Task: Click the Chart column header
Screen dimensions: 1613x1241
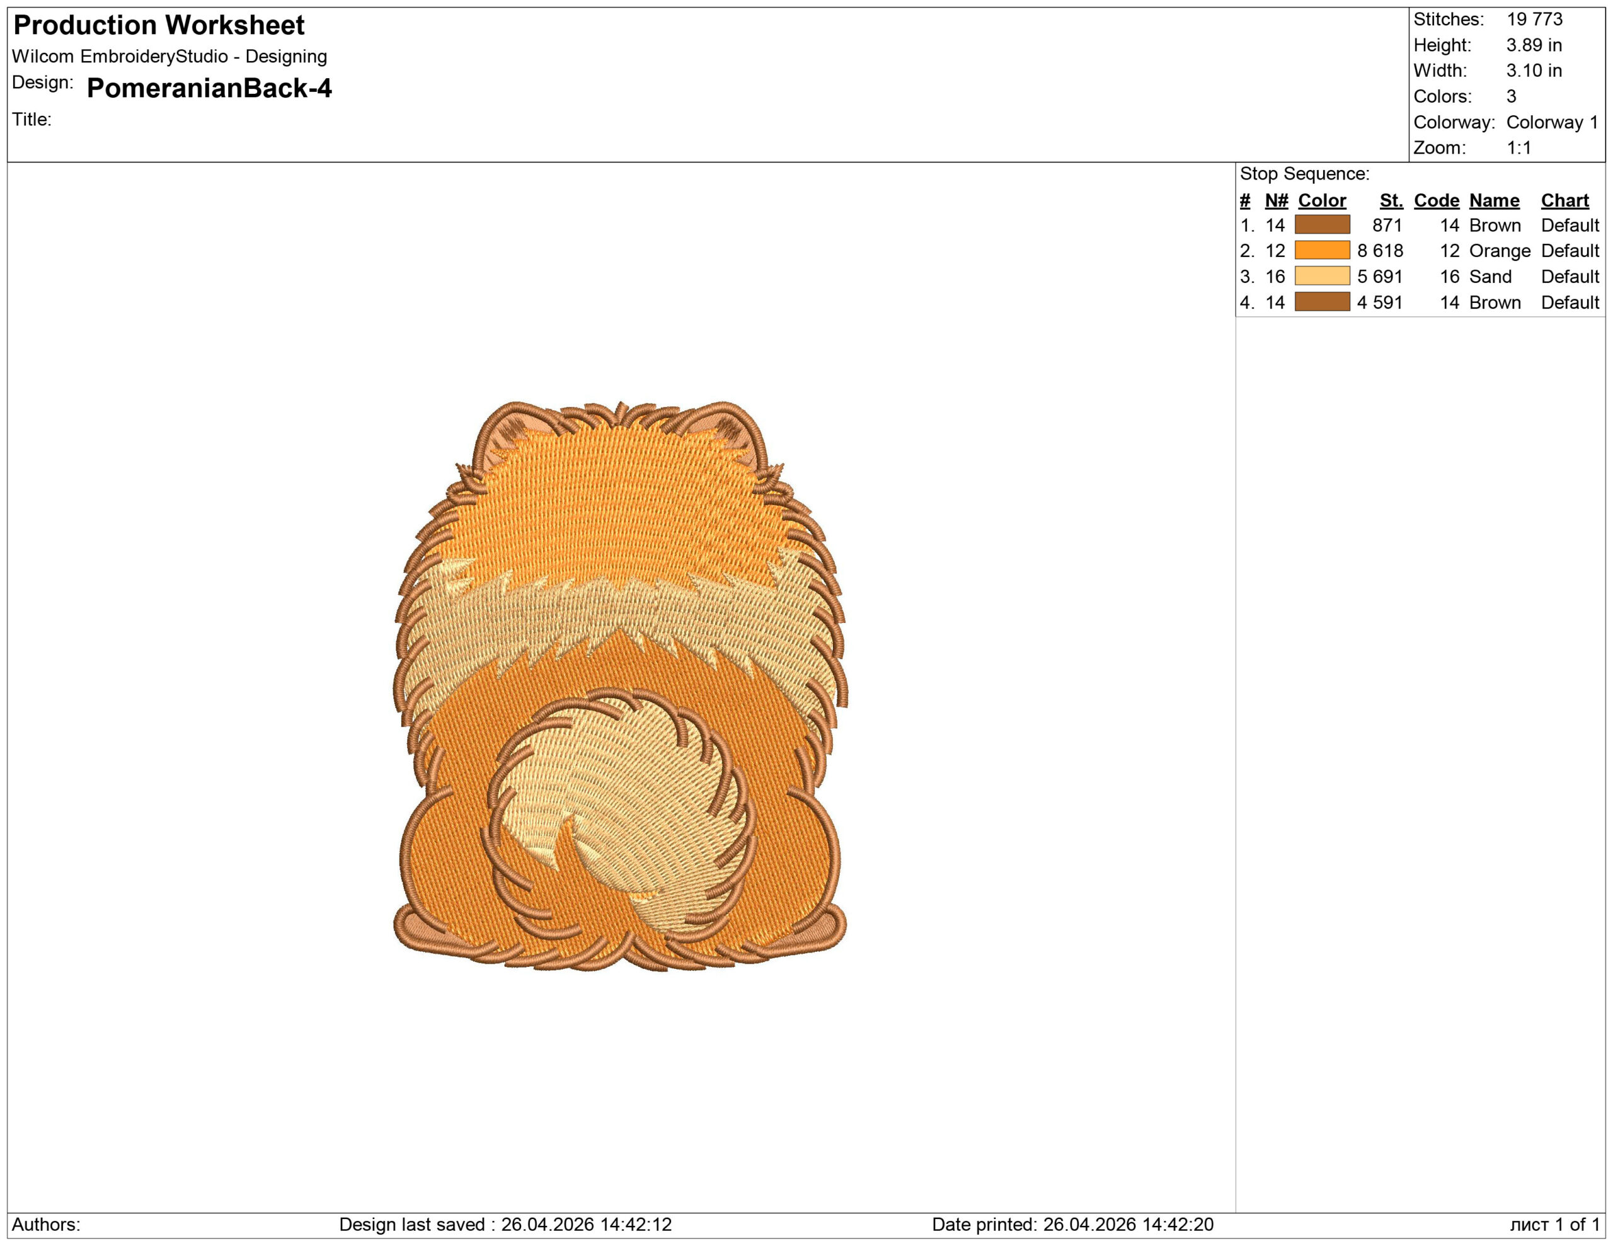Action: [x=1564, y=201]
